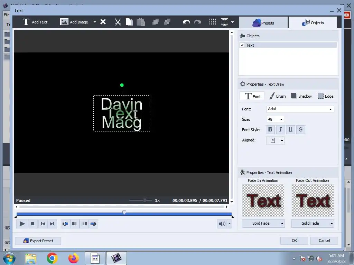Expand the monitor preview dropdown arrow
The height and width of the screenshot is (265, 354).
pyautogui.click(x=233, y=22)
